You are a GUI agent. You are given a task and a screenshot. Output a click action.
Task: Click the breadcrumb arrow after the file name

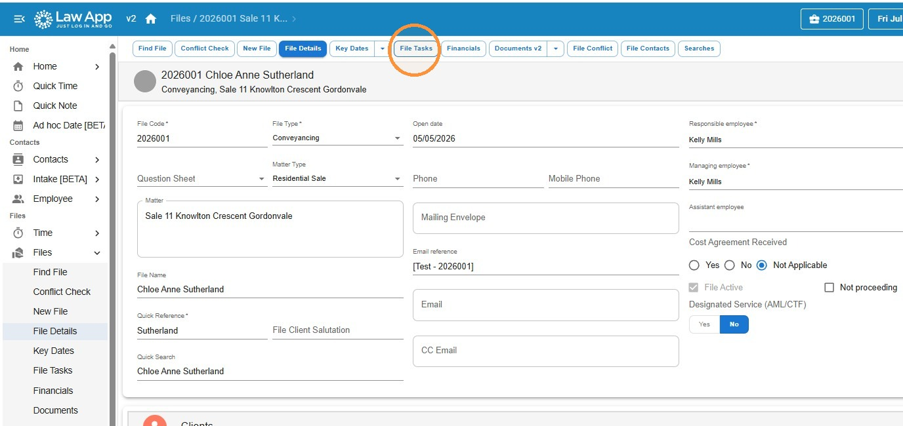click(294, 19)
